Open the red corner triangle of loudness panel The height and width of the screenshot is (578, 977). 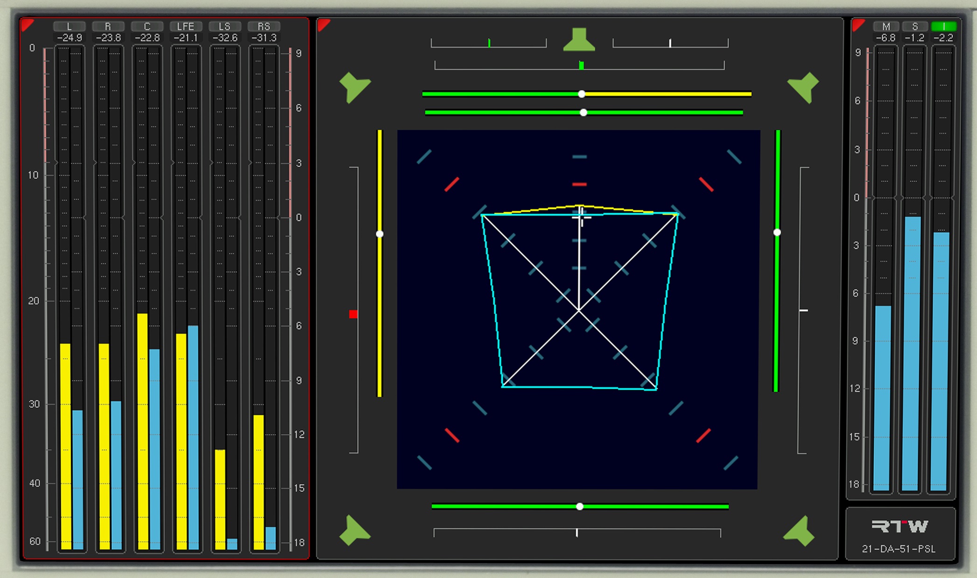858,25
